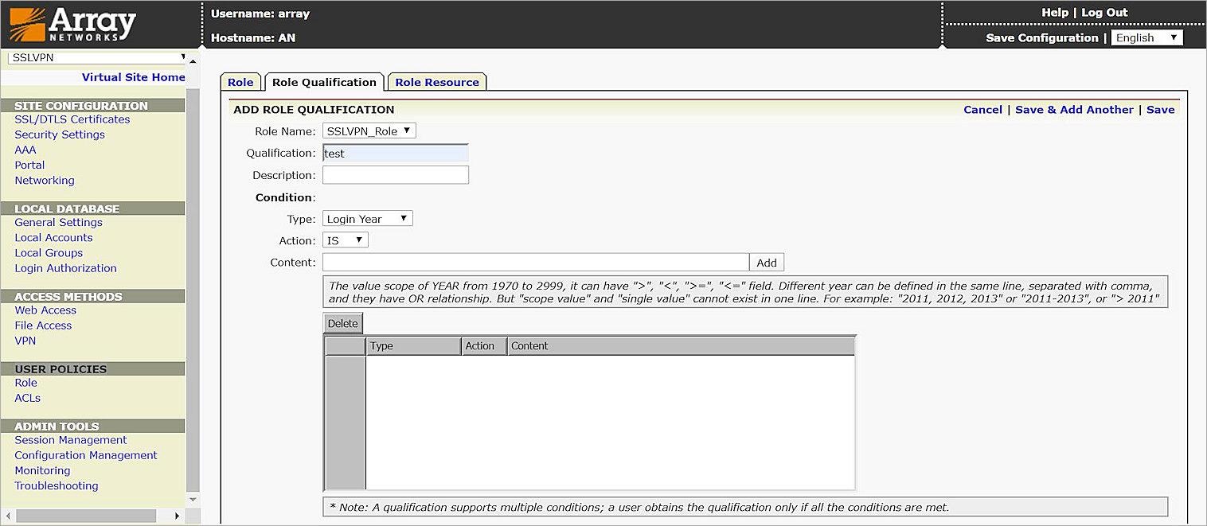Viewport: 1207px width, 526px height.
Task: Open the SSLVPN virtual site dropdown
Action: pos(97,57)
